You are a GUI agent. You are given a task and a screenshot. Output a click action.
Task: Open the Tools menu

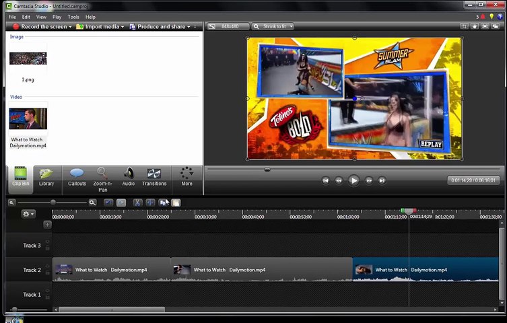[73, 17]
